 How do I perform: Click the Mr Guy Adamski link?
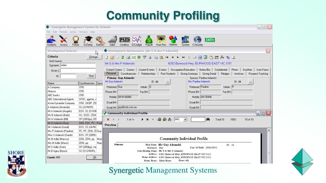click(x=114, y=81)
